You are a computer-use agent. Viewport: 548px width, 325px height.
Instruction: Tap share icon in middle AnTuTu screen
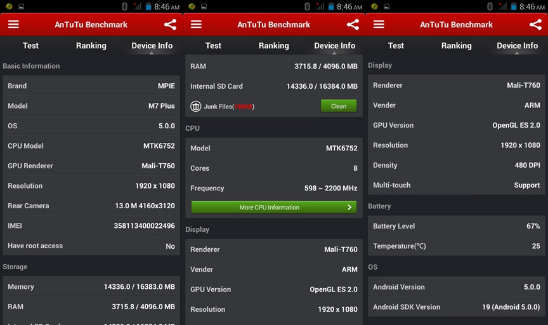[x=353, y=25]
